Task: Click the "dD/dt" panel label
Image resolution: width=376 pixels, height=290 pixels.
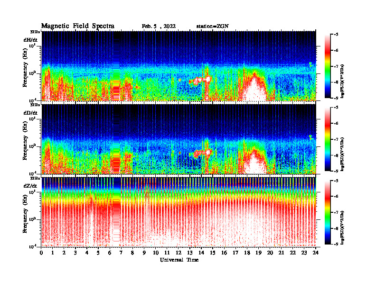Action: point(30,113)
